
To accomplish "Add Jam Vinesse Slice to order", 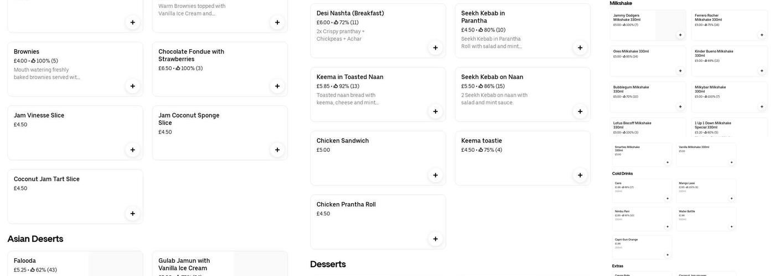I will (x=132, y=150).
